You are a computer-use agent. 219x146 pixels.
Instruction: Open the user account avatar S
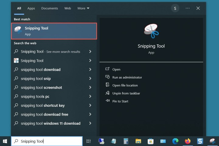point(175,9)
